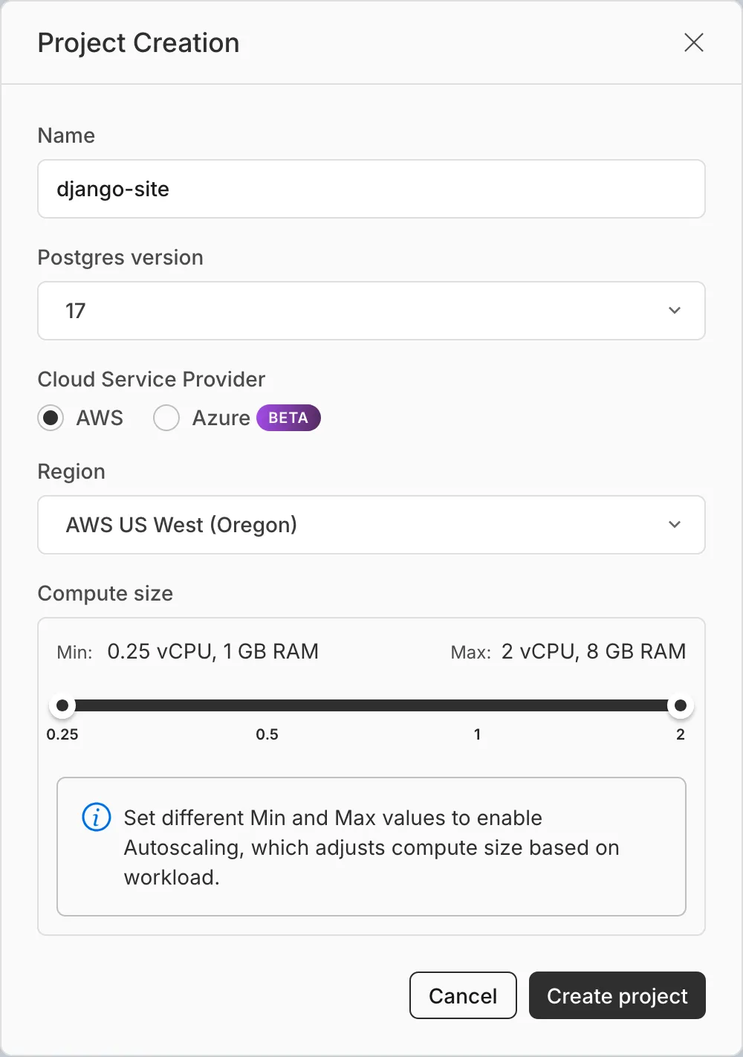Click the Azure label text
The width and height of the screenshot is (743, 1057).
(x=221, y=418)
